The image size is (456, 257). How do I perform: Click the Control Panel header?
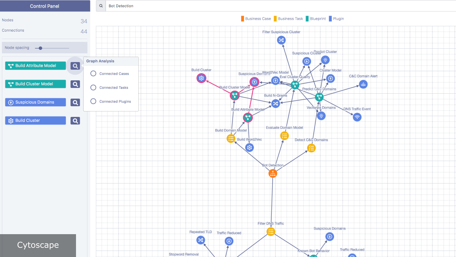coord(45,6)
